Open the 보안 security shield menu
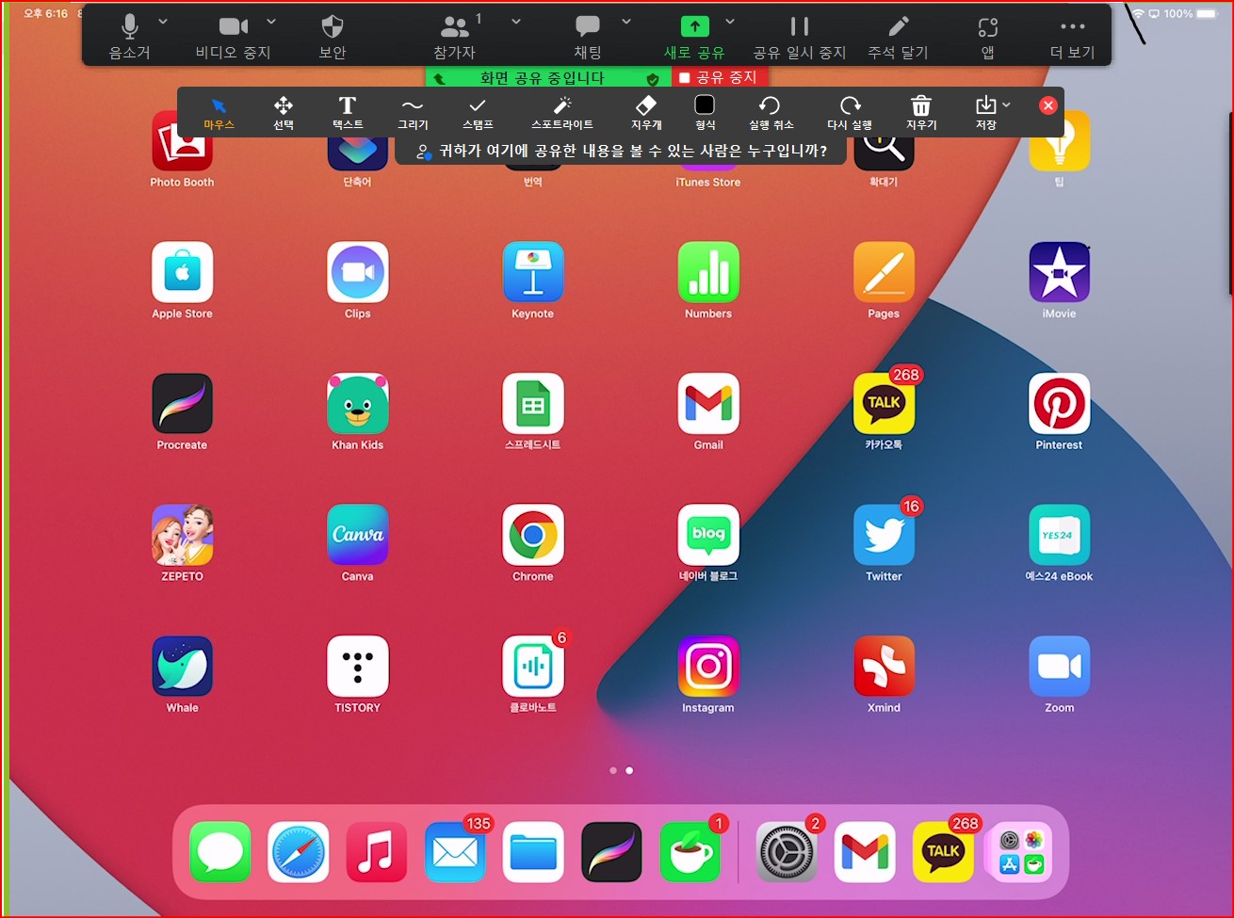 pyautogui.click(x=333, y=37)
